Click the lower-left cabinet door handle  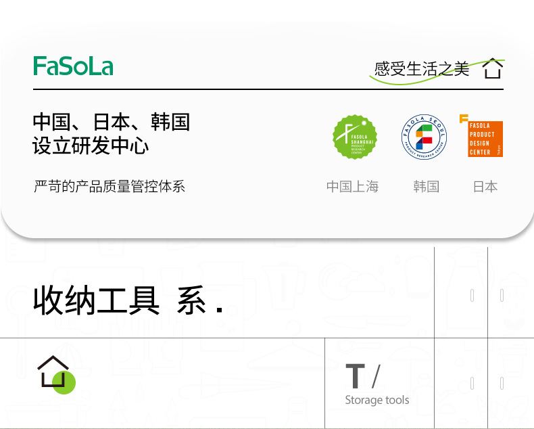[472, 383]
